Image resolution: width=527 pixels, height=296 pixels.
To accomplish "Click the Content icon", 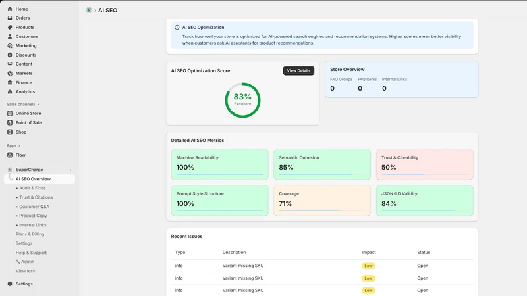I will pyautogui.click(x=10, y=64).
